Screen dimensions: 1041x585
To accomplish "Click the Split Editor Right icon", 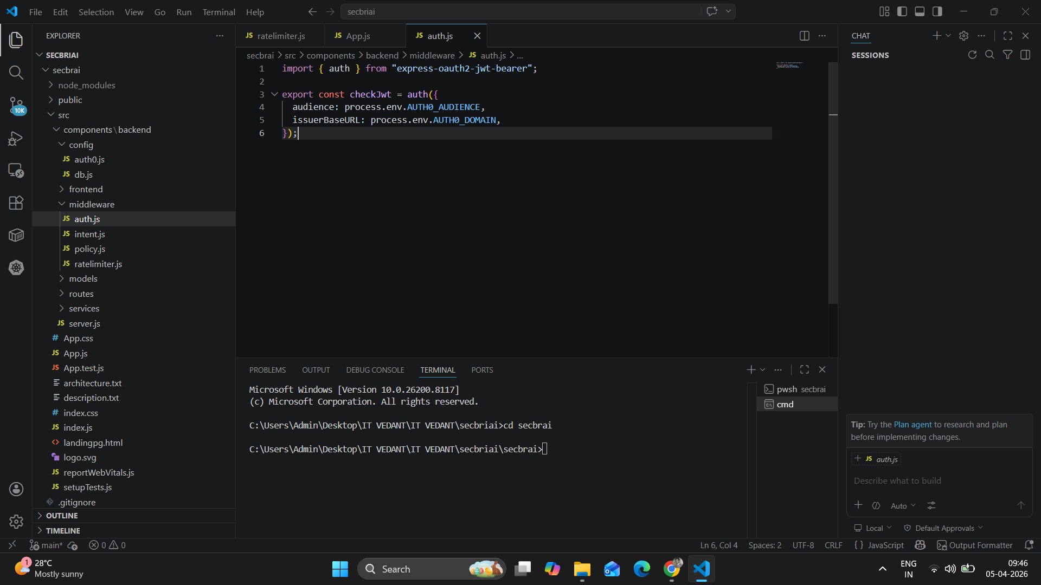I will [x=804, y=36].
